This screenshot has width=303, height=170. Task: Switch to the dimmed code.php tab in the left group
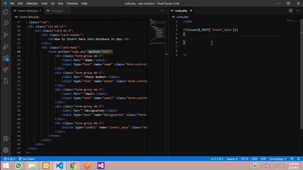point(57,11)
